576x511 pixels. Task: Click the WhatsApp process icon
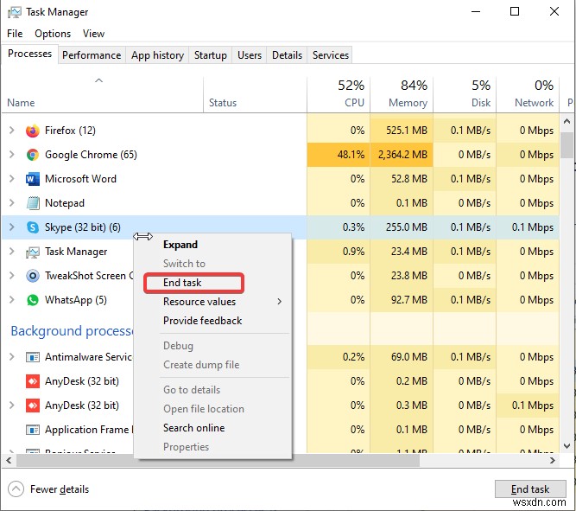[x=32, y=300]
